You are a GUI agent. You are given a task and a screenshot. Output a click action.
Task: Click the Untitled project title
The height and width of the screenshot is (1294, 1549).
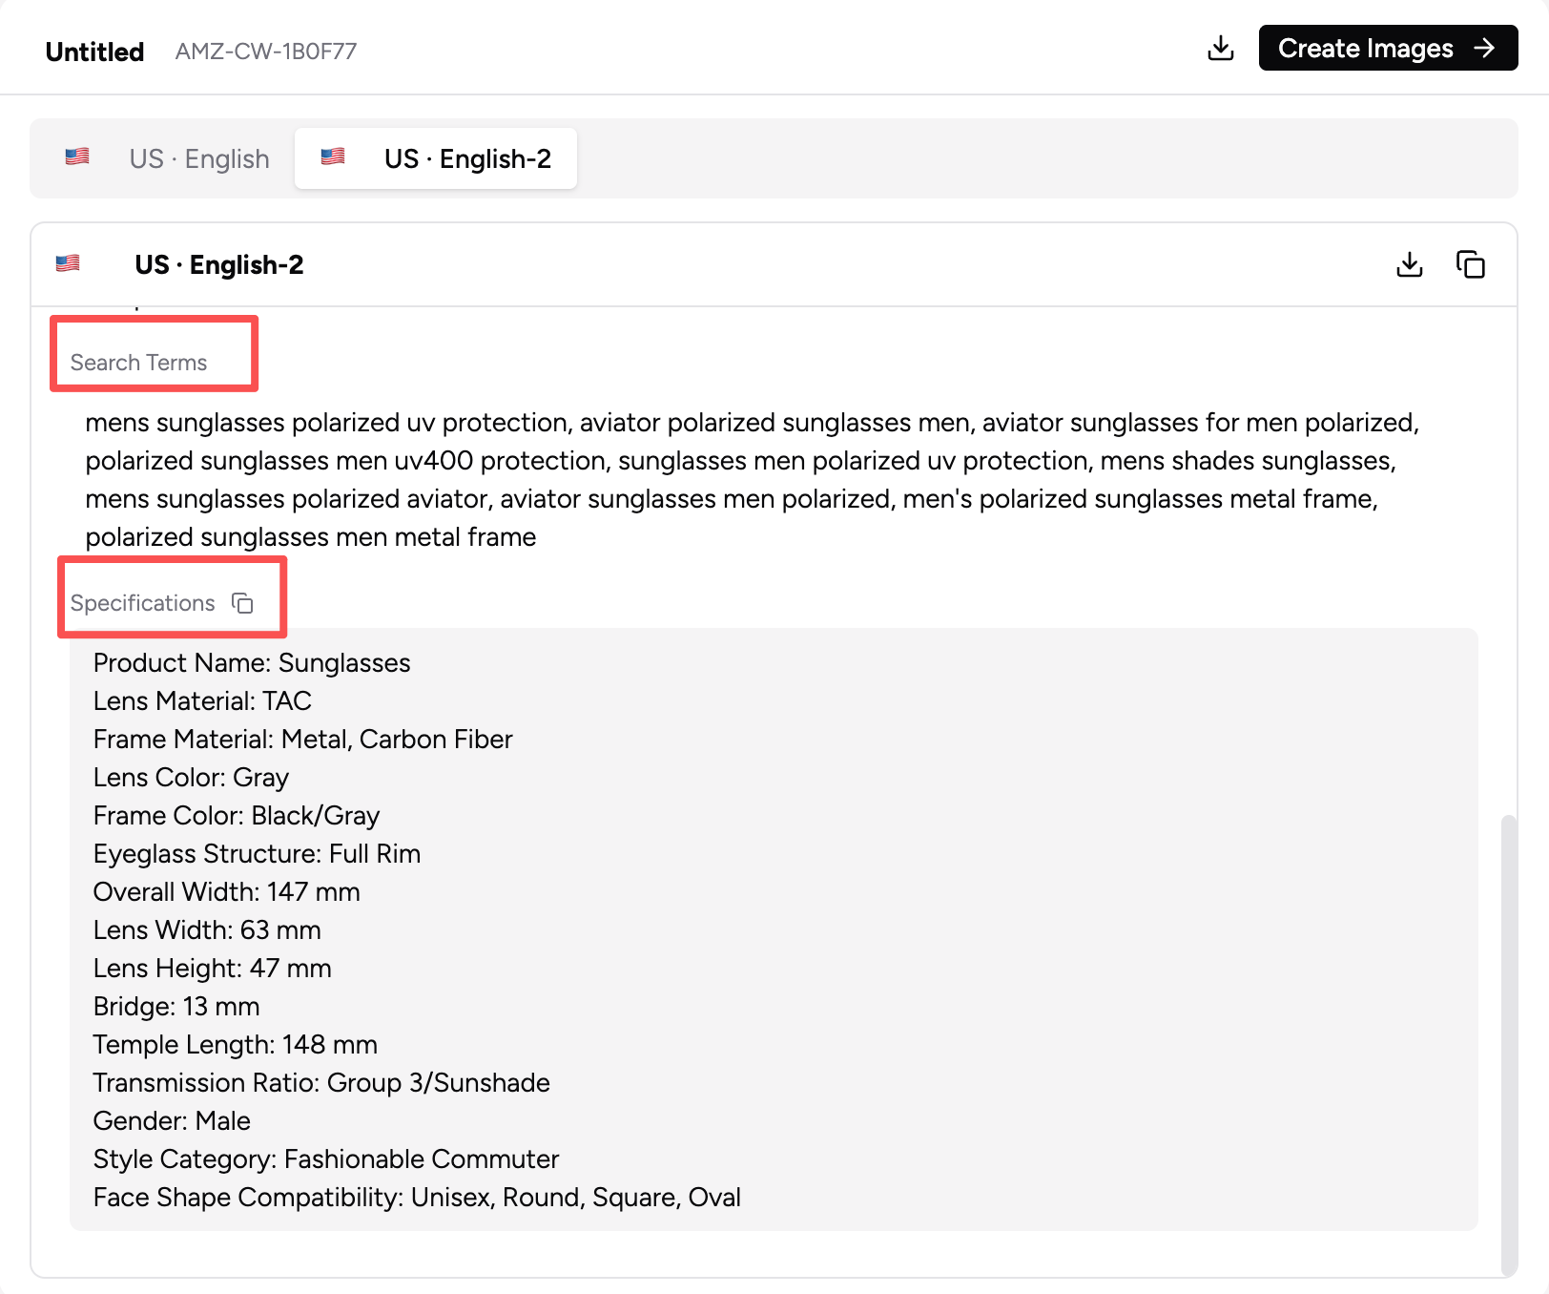[94, 52]
